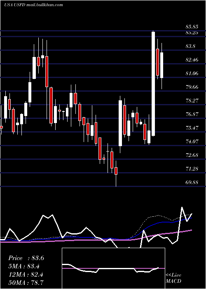Select the 85.85 price level label
This screenshot has height=289, width=206.
192,27
